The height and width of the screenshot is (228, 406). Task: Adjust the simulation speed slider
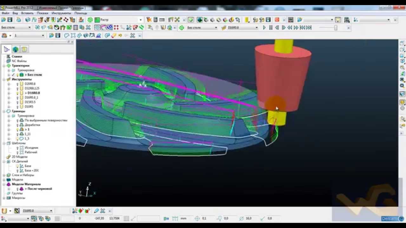(336, 28)
